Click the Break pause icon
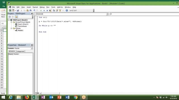Screen dimensions: 179x100 pos(44,11)
